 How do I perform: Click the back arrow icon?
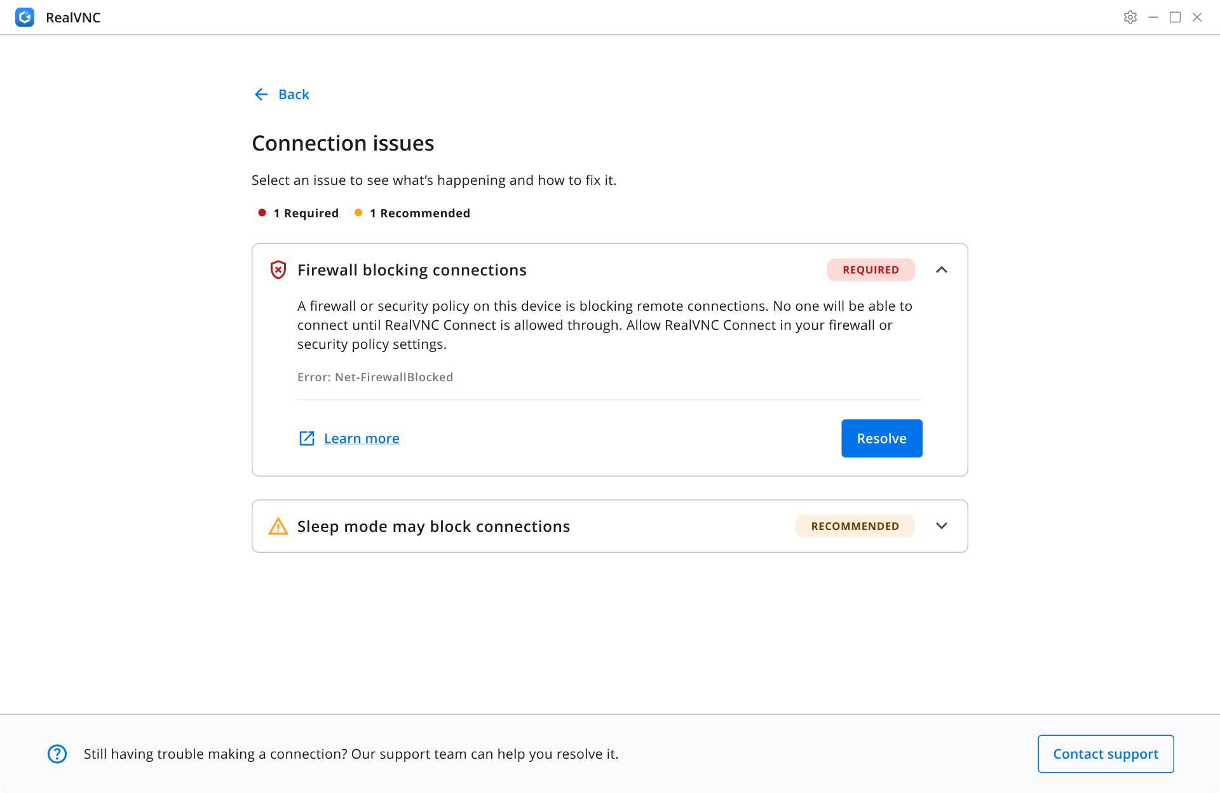(261, 95)
